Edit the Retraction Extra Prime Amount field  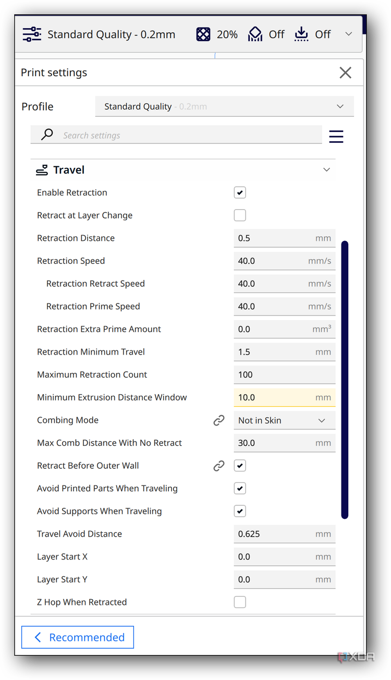coord(285,329)
